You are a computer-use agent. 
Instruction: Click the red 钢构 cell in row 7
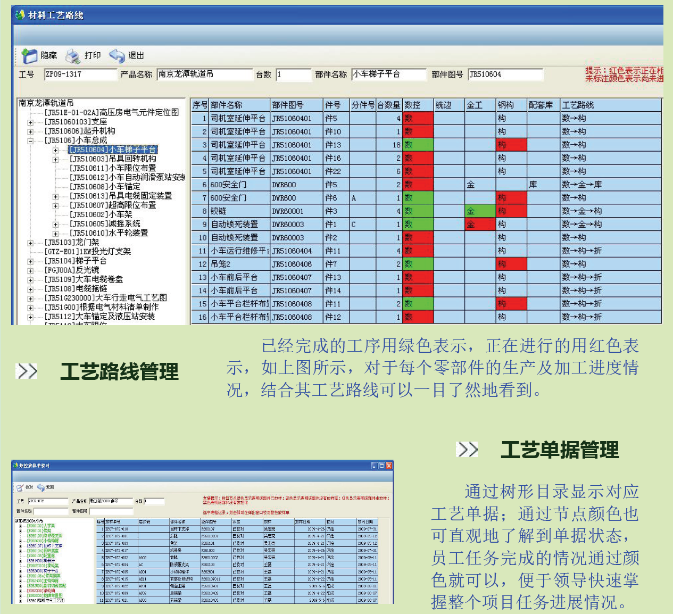[x=511, y=198]
